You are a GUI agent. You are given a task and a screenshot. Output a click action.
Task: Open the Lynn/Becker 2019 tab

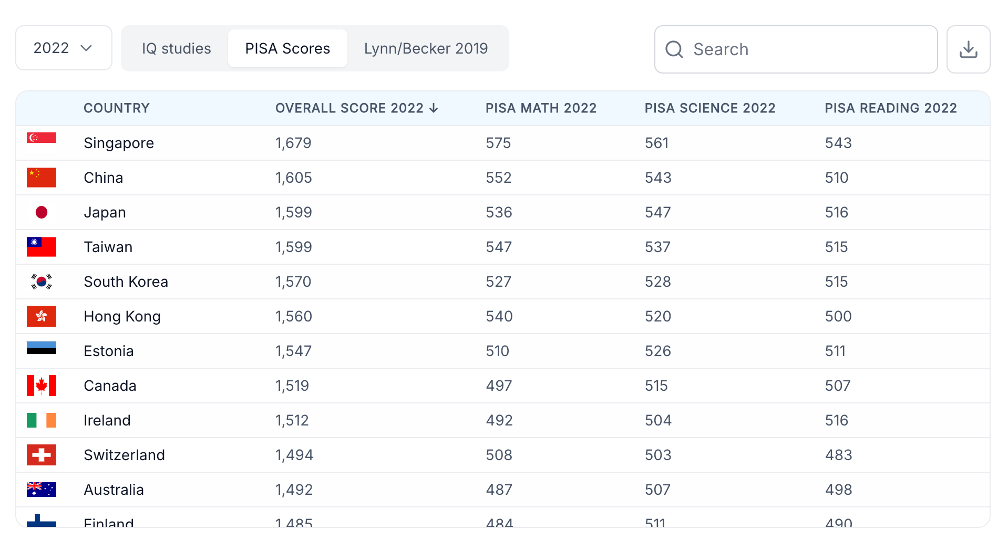[426, 48]
